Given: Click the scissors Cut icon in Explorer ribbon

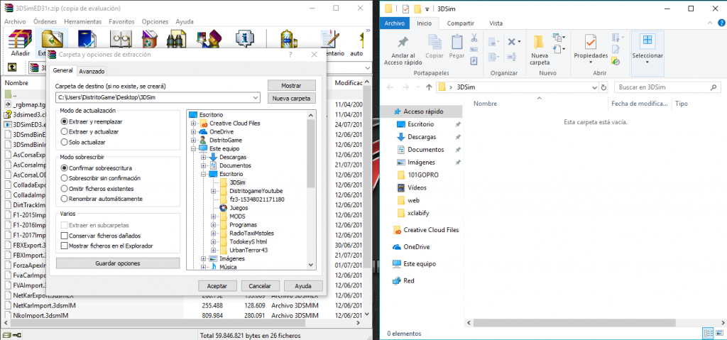Looking at the screenshot, I should pos(474,38).
